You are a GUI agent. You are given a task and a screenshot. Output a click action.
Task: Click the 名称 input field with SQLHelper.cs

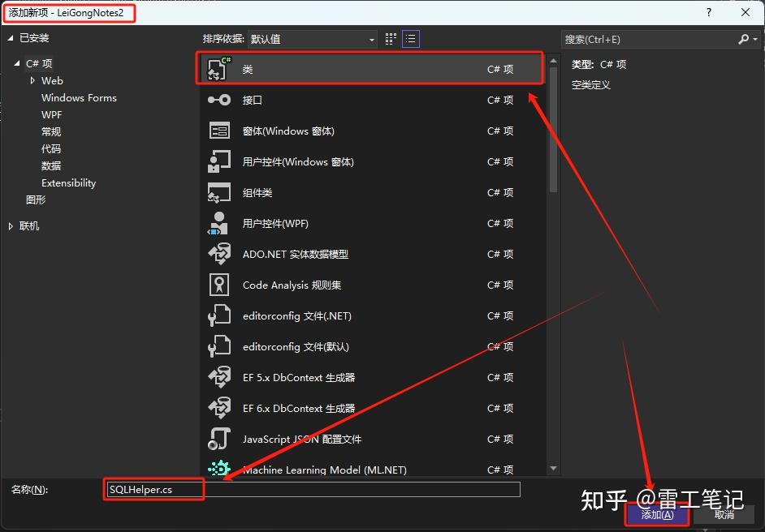click(x=312, y=489)
